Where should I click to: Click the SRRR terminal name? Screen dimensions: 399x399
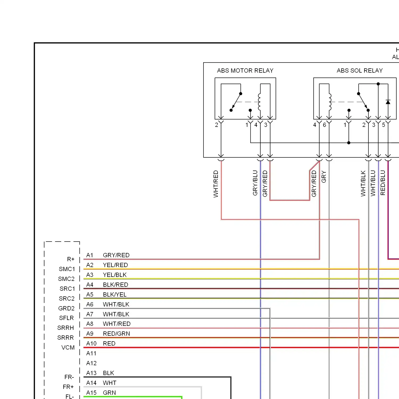pos(65,338)
